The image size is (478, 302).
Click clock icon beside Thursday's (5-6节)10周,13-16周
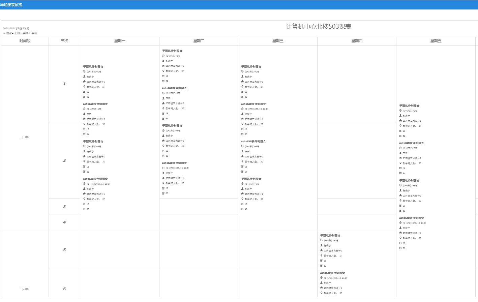[321, 278]
